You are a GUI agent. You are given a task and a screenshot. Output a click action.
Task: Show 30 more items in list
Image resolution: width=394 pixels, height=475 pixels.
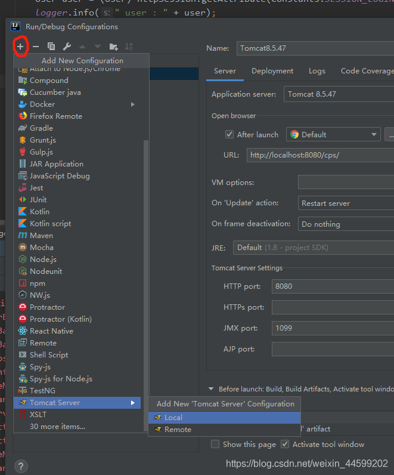click(77, 427)
